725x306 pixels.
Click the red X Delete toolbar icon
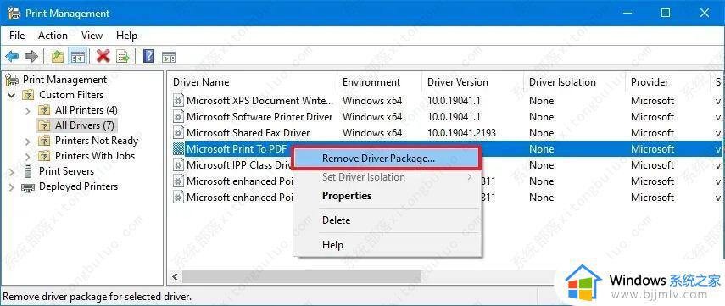pyautogui.click(x=103, y=57)
